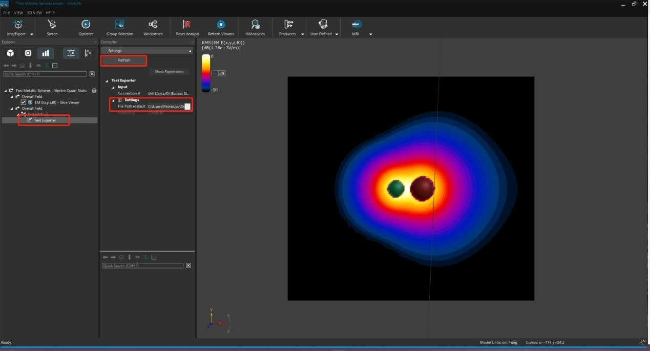Viewport: 650px width, 351px height.
Task: Uncheck the EM E(x,y,z,f0) Slice Viewer checkbox
Action: coord(23,102)
